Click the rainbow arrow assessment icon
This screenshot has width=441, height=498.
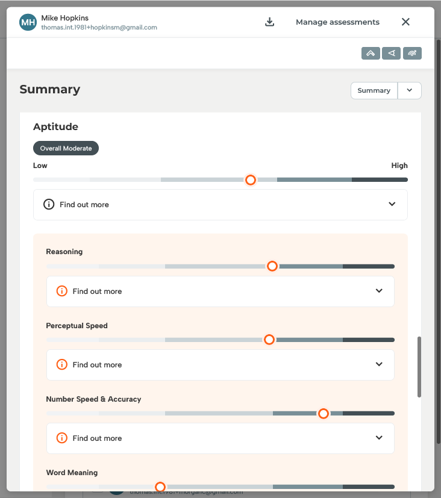point(412,54)
